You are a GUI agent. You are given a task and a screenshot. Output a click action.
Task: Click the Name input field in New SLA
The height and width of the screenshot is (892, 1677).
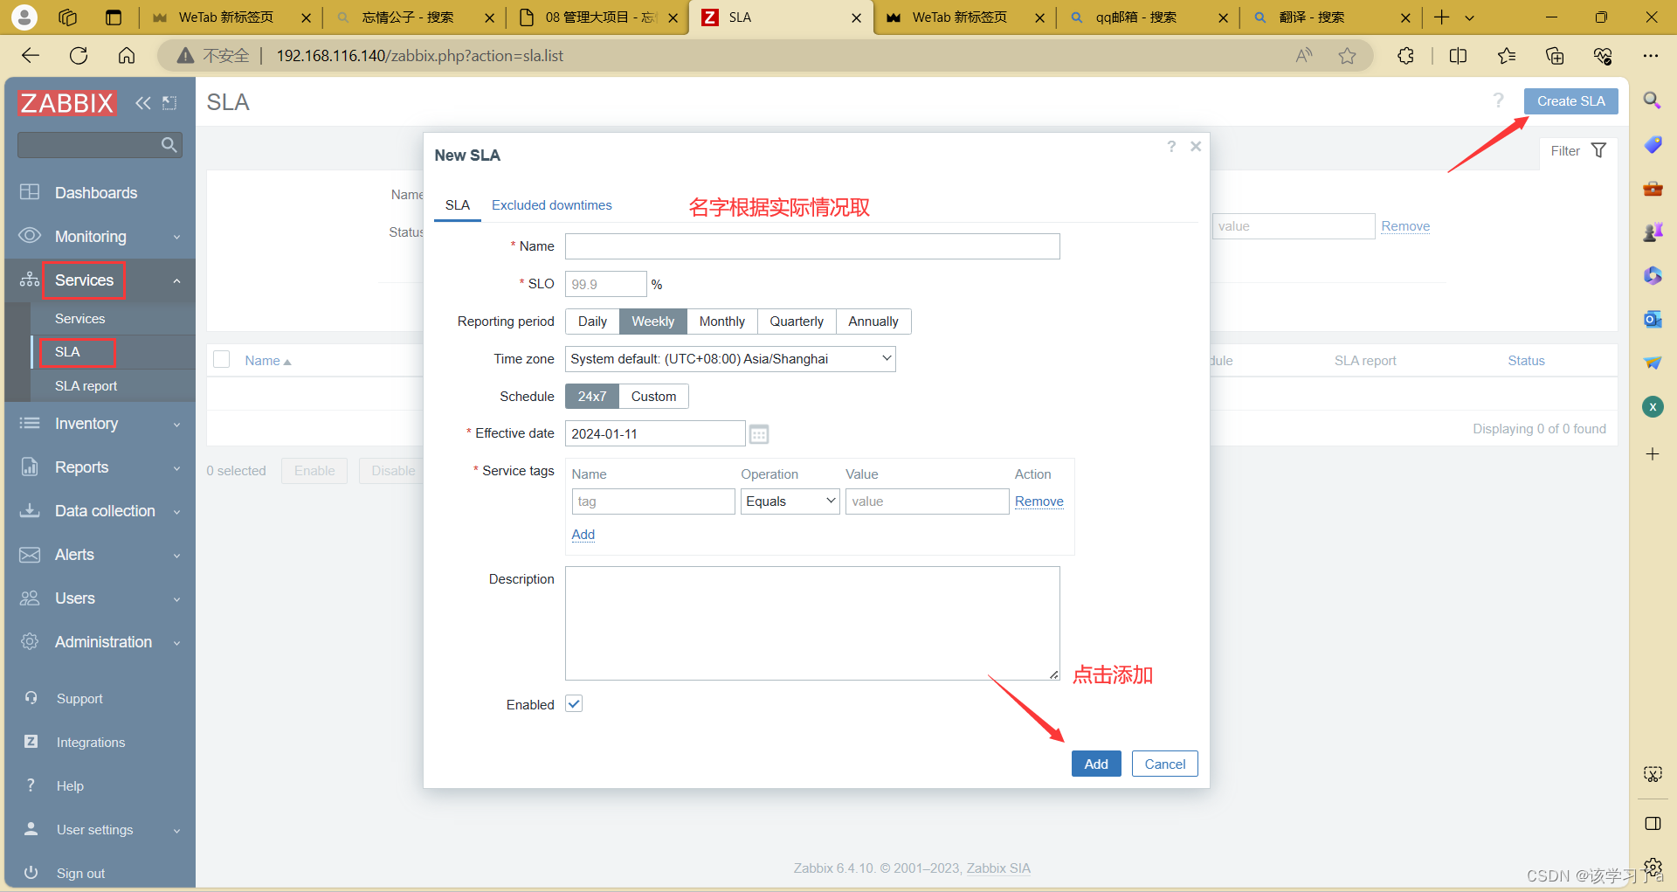[x=812, y=246]
